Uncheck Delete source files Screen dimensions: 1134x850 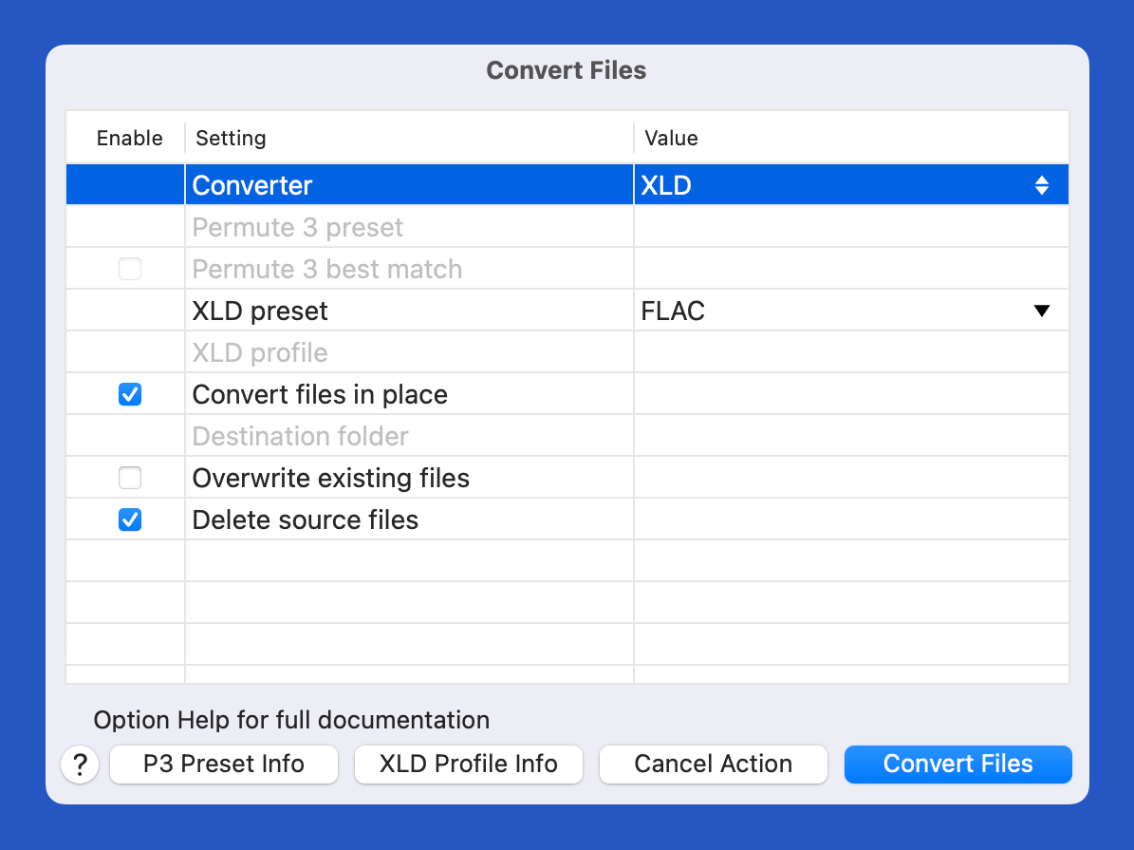click(130, 519)
